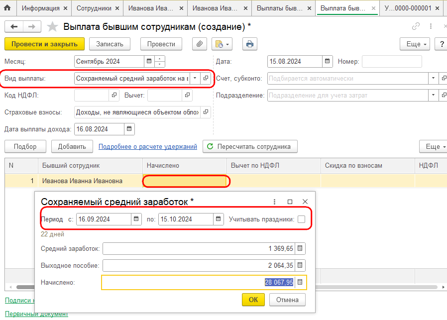Viewport: 447px width, 320px height.
Task: Open the help question mark button
Action: coord(442,44)
